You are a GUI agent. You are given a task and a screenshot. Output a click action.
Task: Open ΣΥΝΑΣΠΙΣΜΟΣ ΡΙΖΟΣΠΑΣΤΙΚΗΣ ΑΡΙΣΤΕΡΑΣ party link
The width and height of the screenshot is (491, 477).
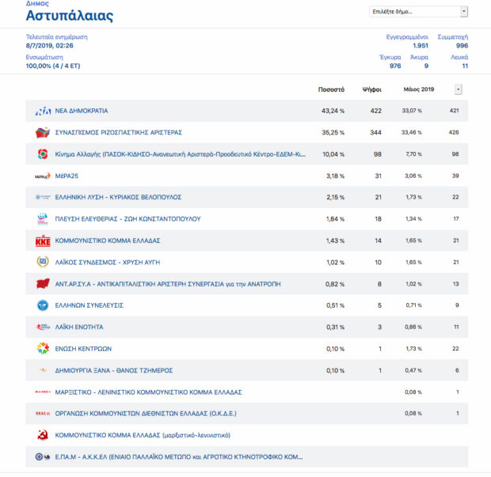119,132
